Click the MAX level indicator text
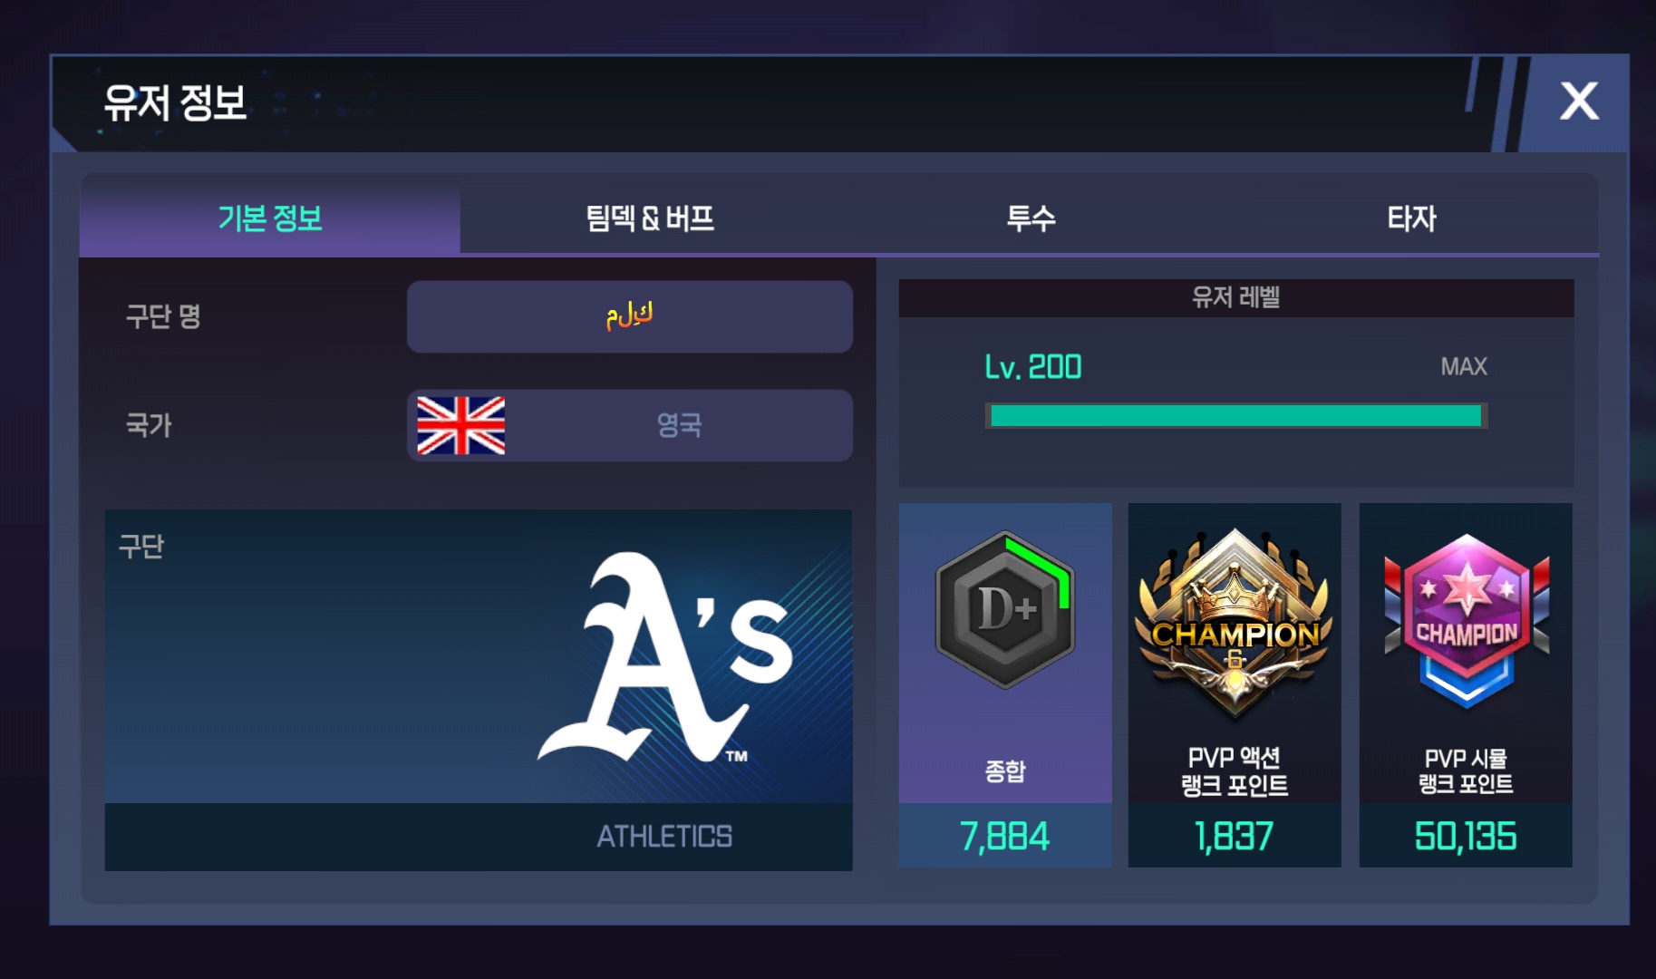The height and width of the screenshot is (979, 1656). point(1464,366)
